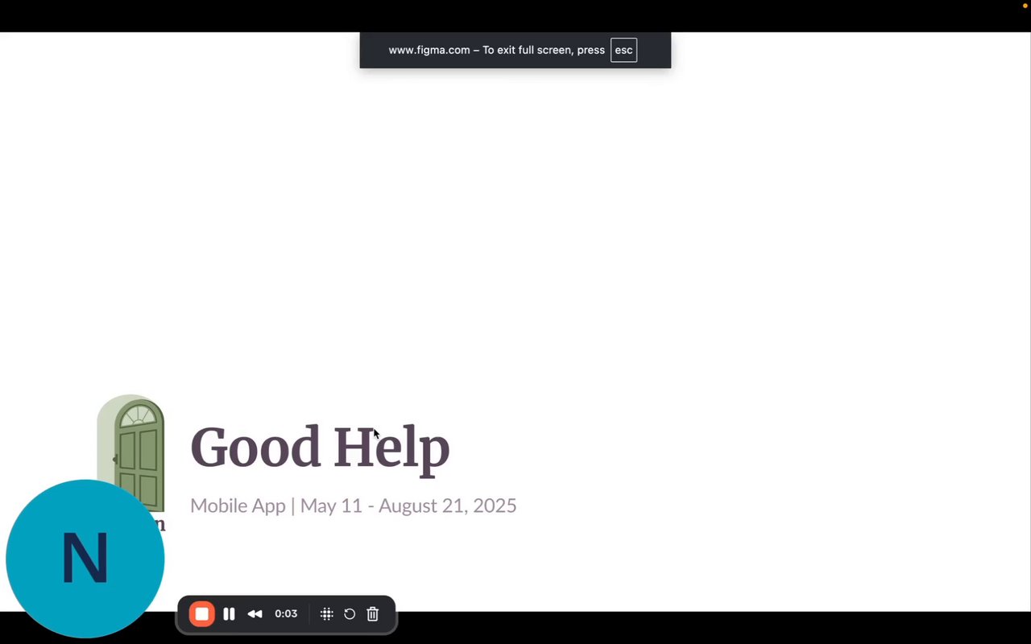Rewind the recording with the double-arrow icon
The height and width of the screenshot is (644, 1031).
click(x=255, y=614)
